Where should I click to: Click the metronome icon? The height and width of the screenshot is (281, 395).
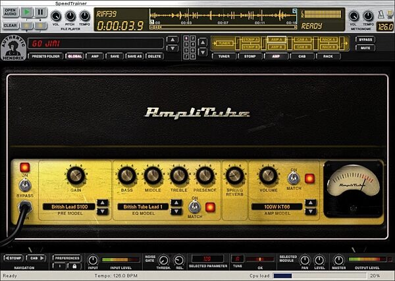(x=381, y=14)
